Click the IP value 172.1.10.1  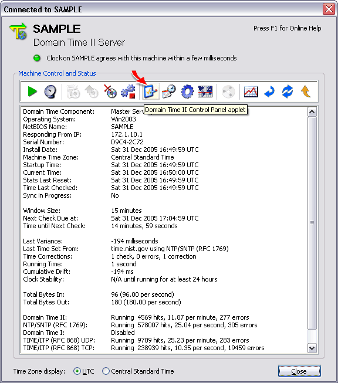tap(127, 134)
